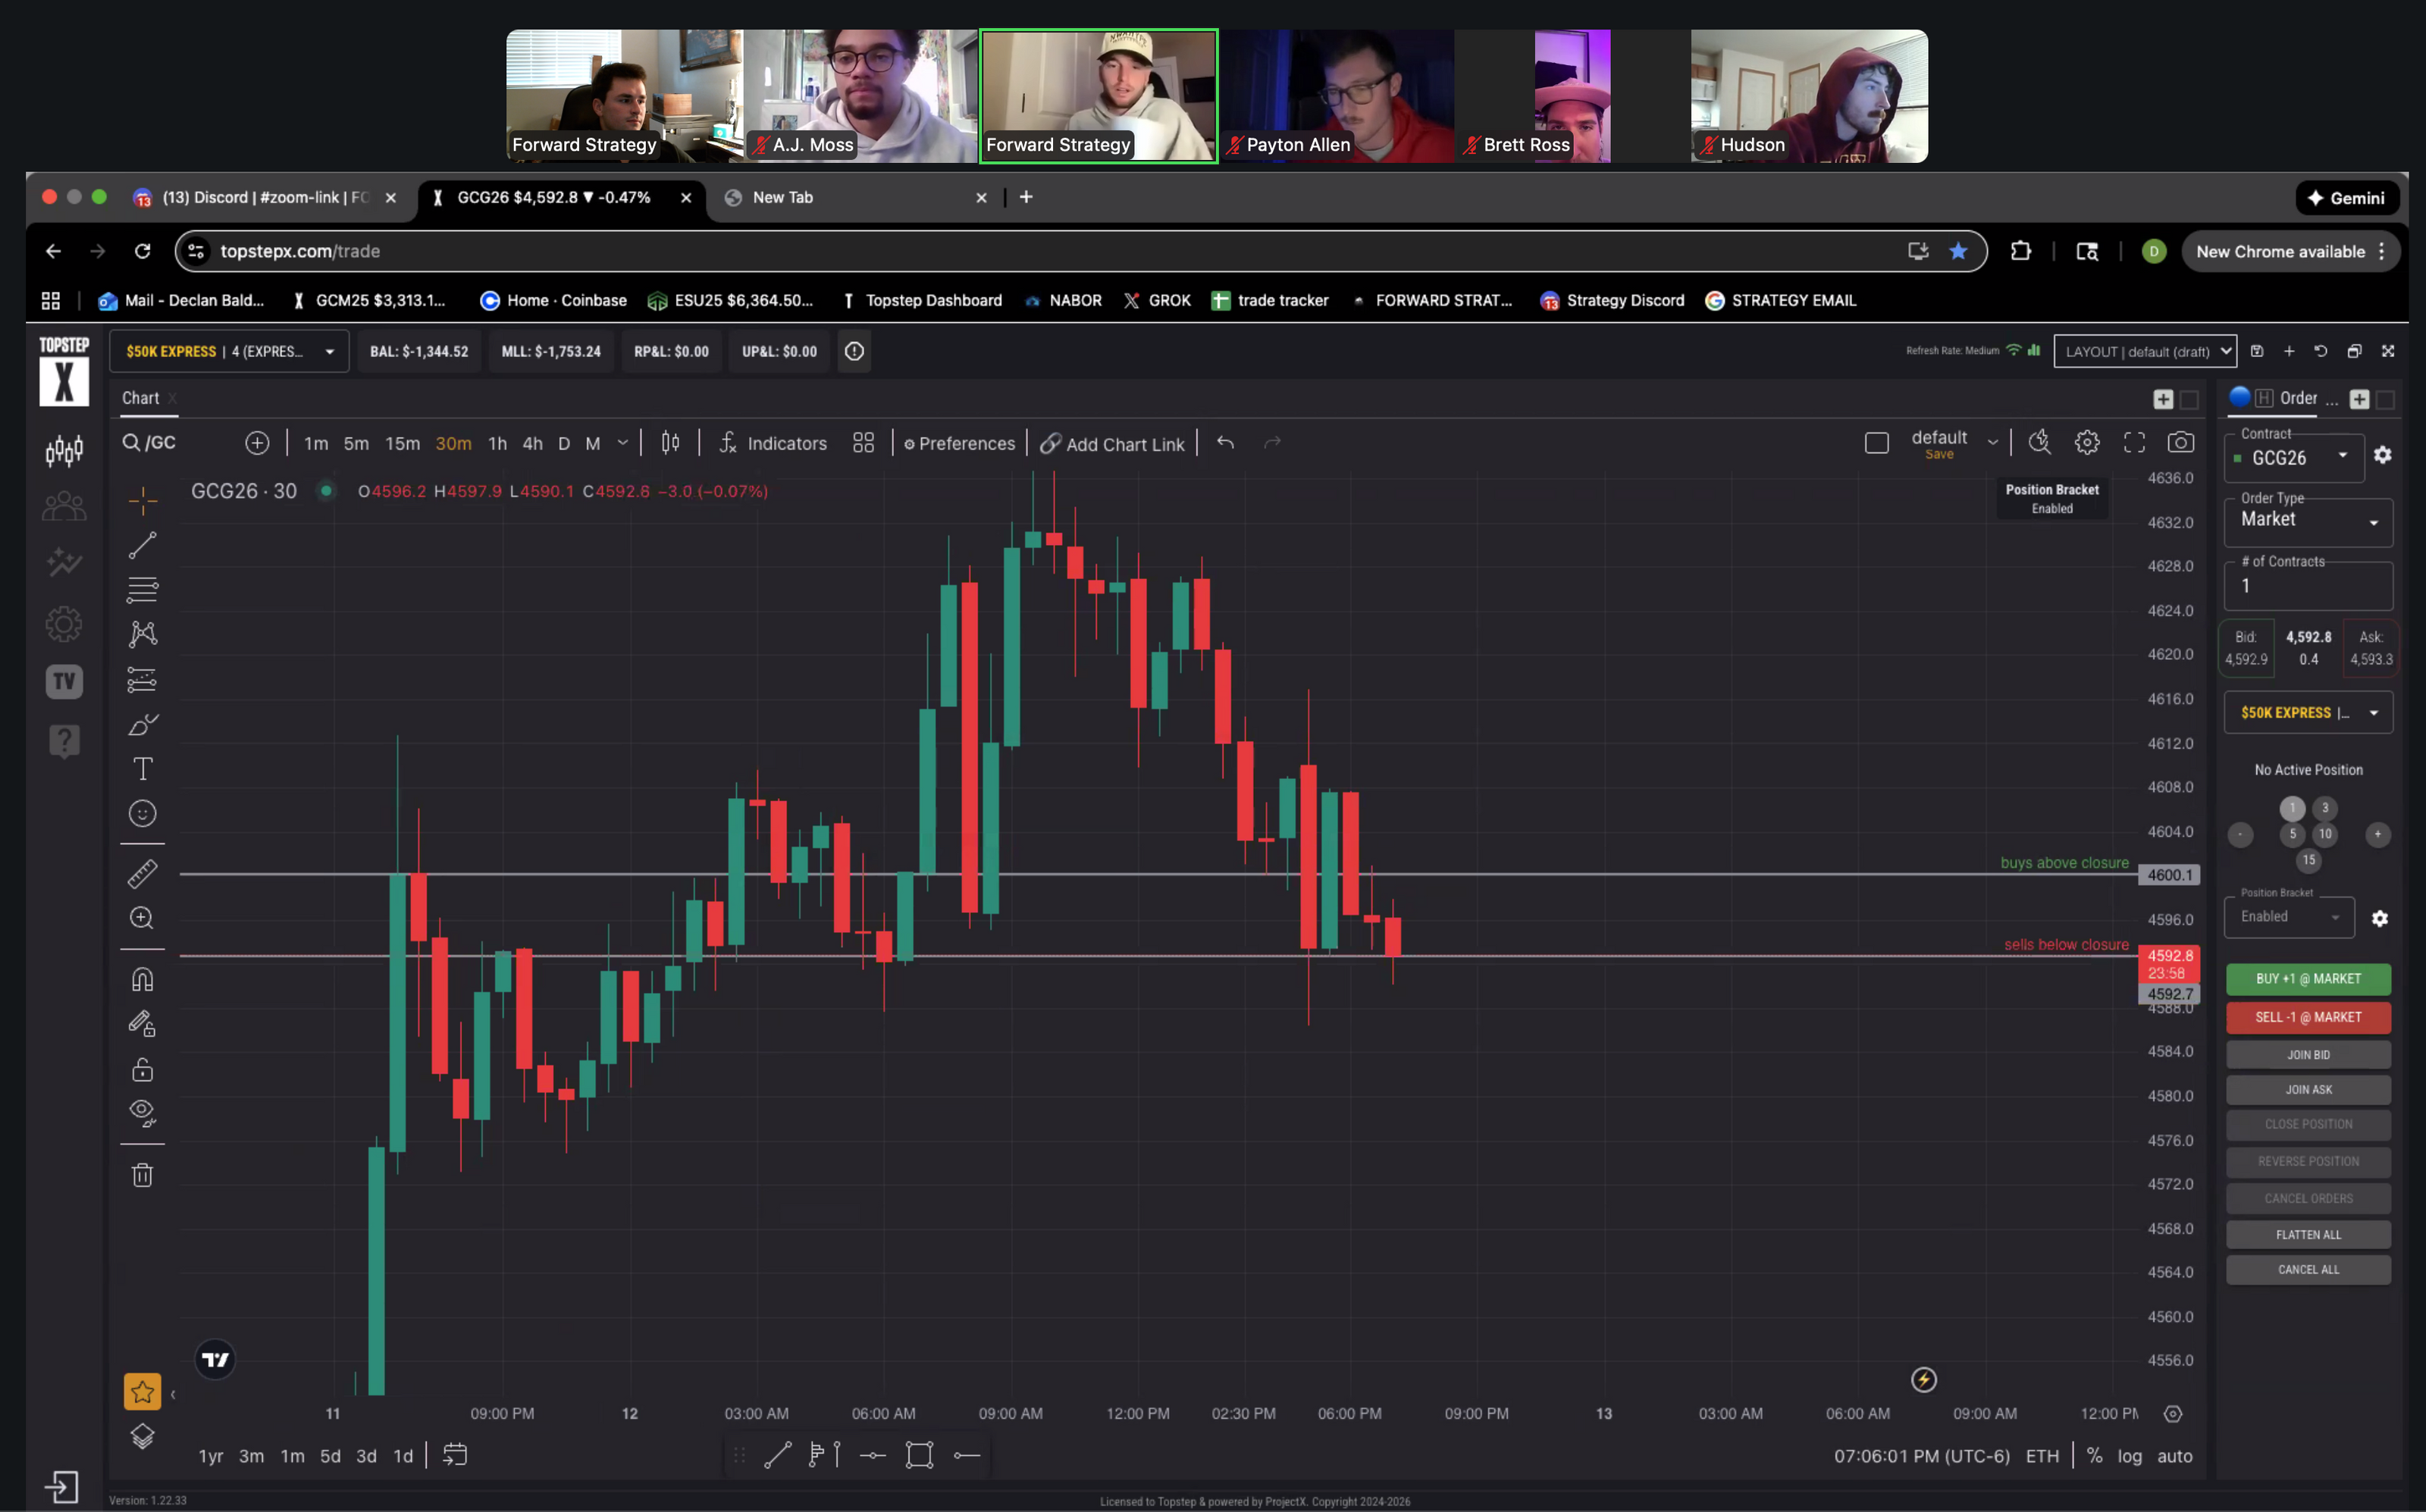Open the $50K EXPRESS account dropdown
Image resolution: width=2426 pixels, height=1512 pixels.
click(229, 351)
